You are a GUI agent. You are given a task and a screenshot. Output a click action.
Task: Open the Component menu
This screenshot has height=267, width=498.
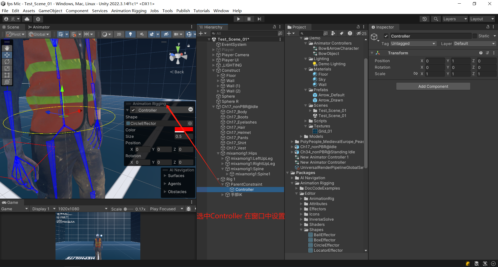[77, 11]
